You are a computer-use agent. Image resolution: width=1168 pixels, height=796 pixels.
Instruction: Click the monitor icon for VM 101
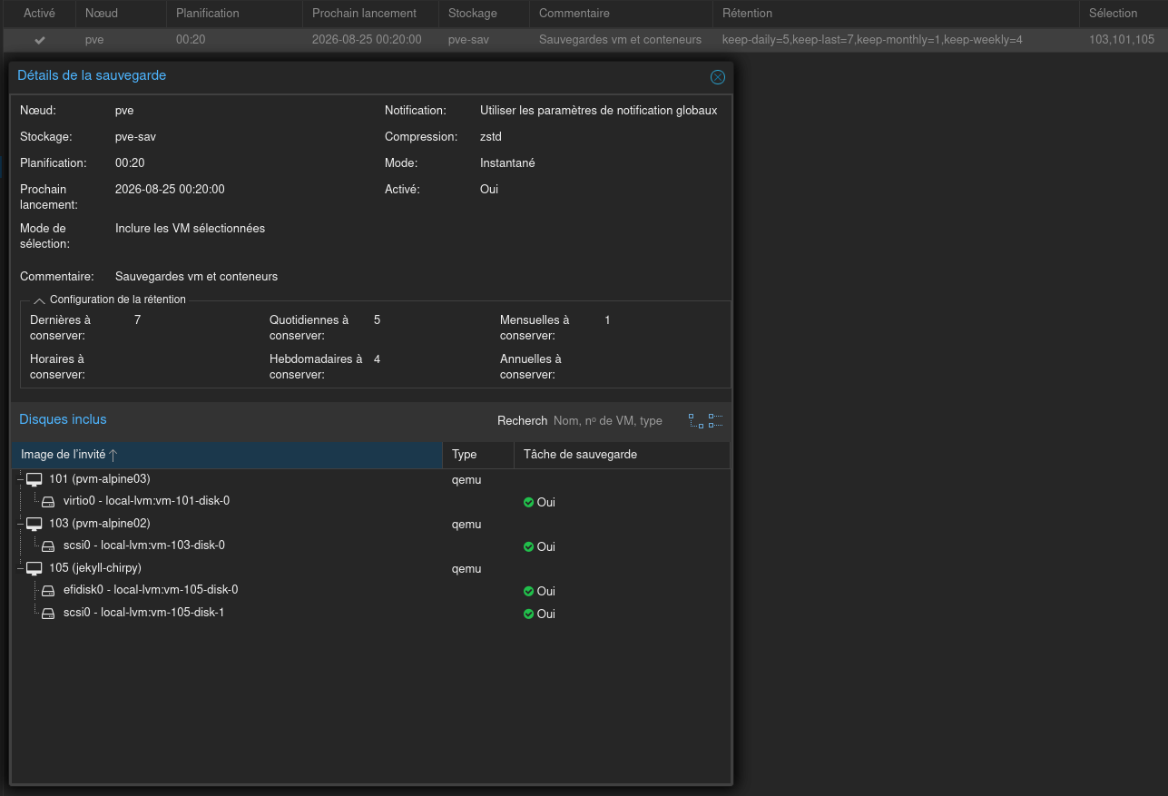pyautogui.click(x=34, y=479)
